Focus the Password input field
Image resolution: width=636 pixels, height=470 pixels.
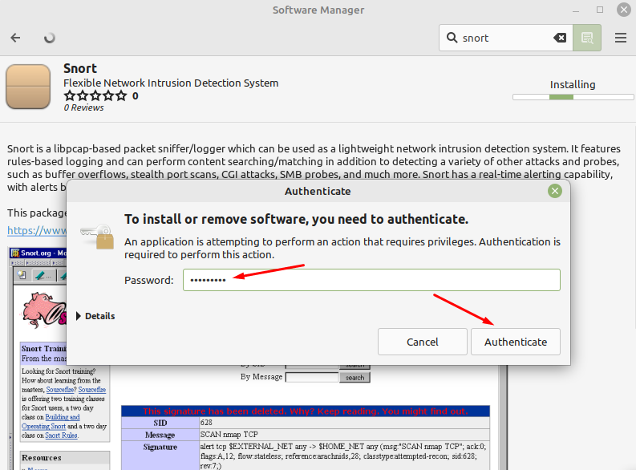371,280
